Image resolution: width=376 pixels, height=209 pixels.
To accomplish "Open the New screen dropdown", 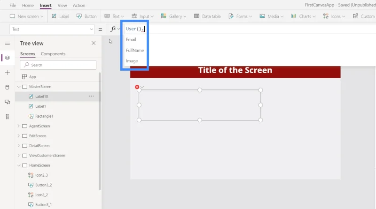I will [26, 16].
